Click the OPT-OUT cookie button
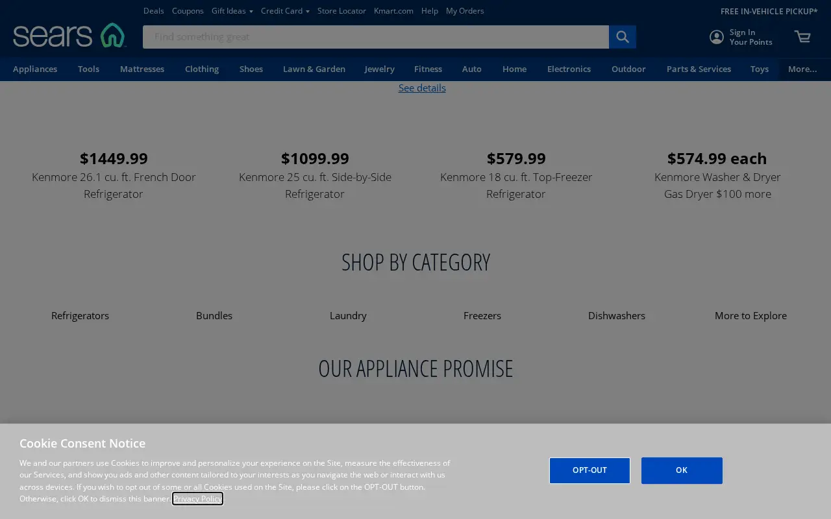Image resolution: width=831 pixels, height=519 pixels. click(589, 470)
